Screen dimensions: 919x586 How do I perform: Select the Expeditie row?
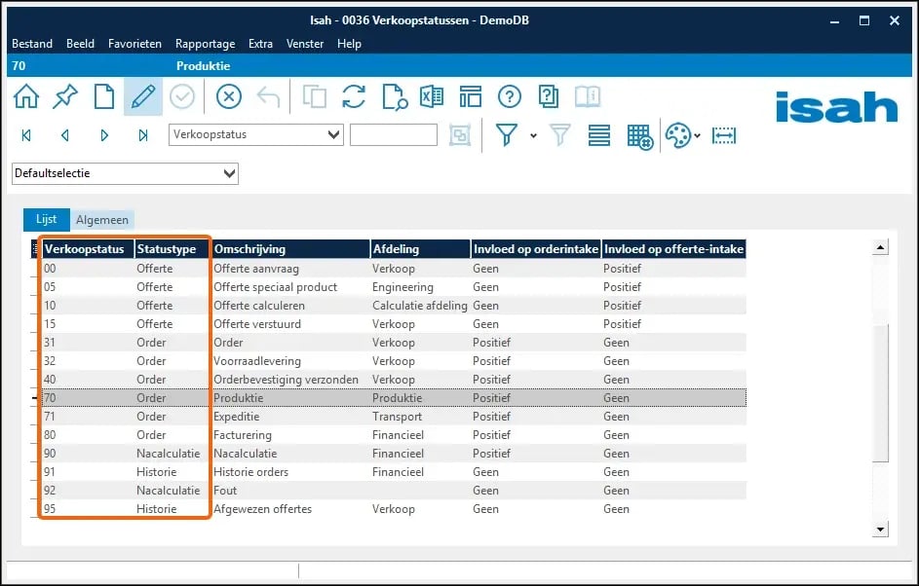[x=394, y=417]
